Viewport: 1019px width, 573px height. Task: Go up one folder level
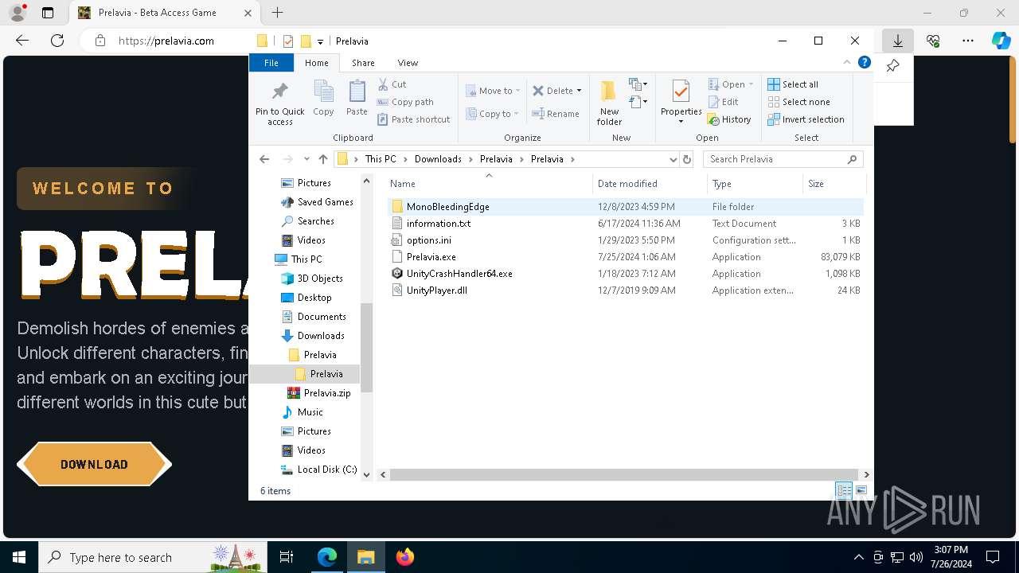pos(322,159)
